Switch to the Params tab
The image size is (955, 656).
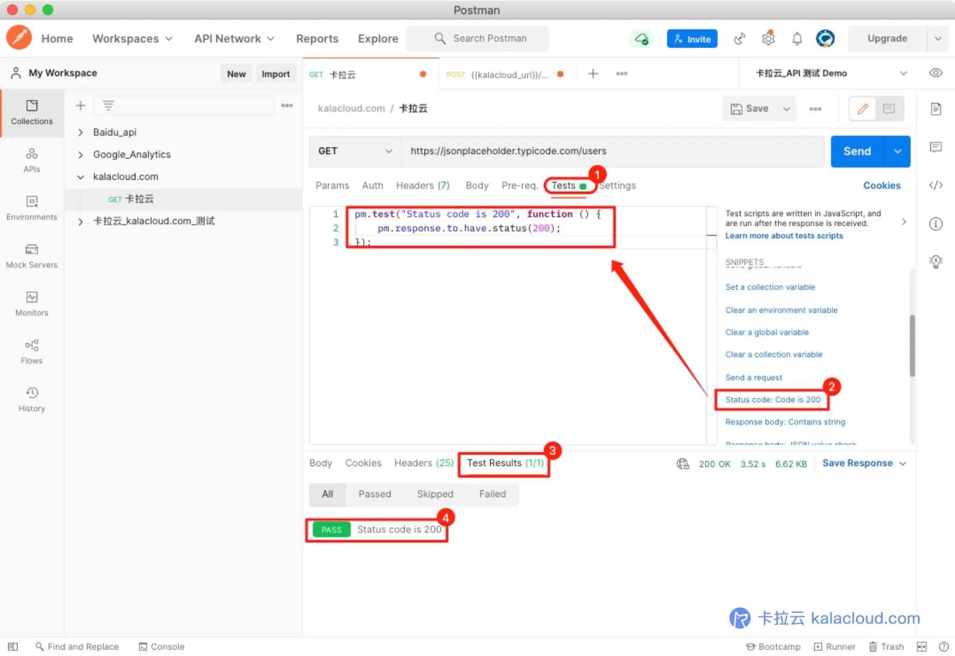(332, 185)
